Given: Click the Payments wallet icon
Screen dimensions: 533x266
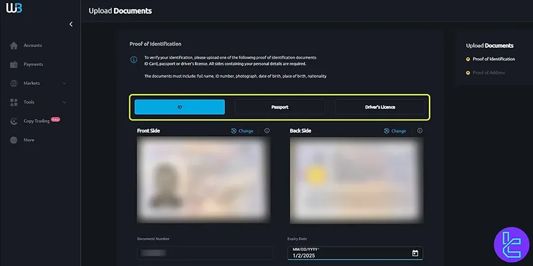Looking at the screenshot, I should [14, 64].
